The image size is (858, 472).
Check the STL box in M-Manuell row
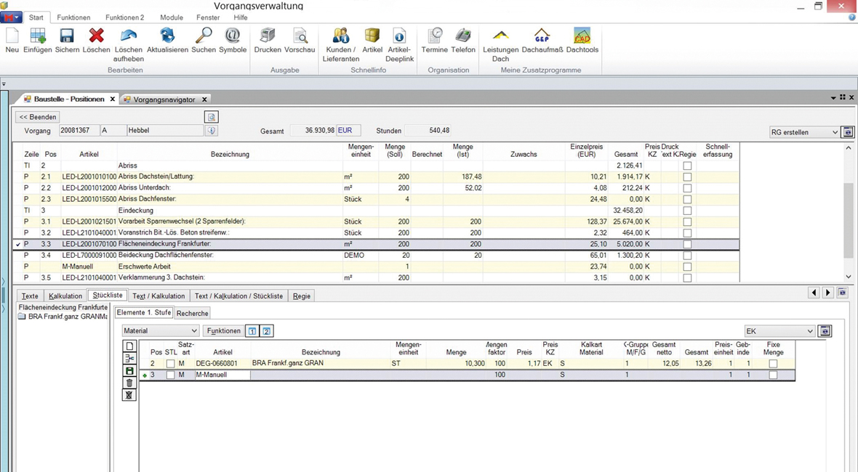point(170,375)
